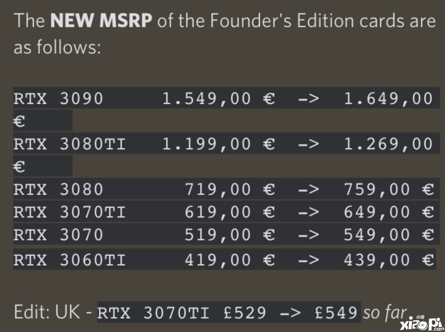Click the RTX 3070 new price 549,00 €
445x332 pixels.
389,235
